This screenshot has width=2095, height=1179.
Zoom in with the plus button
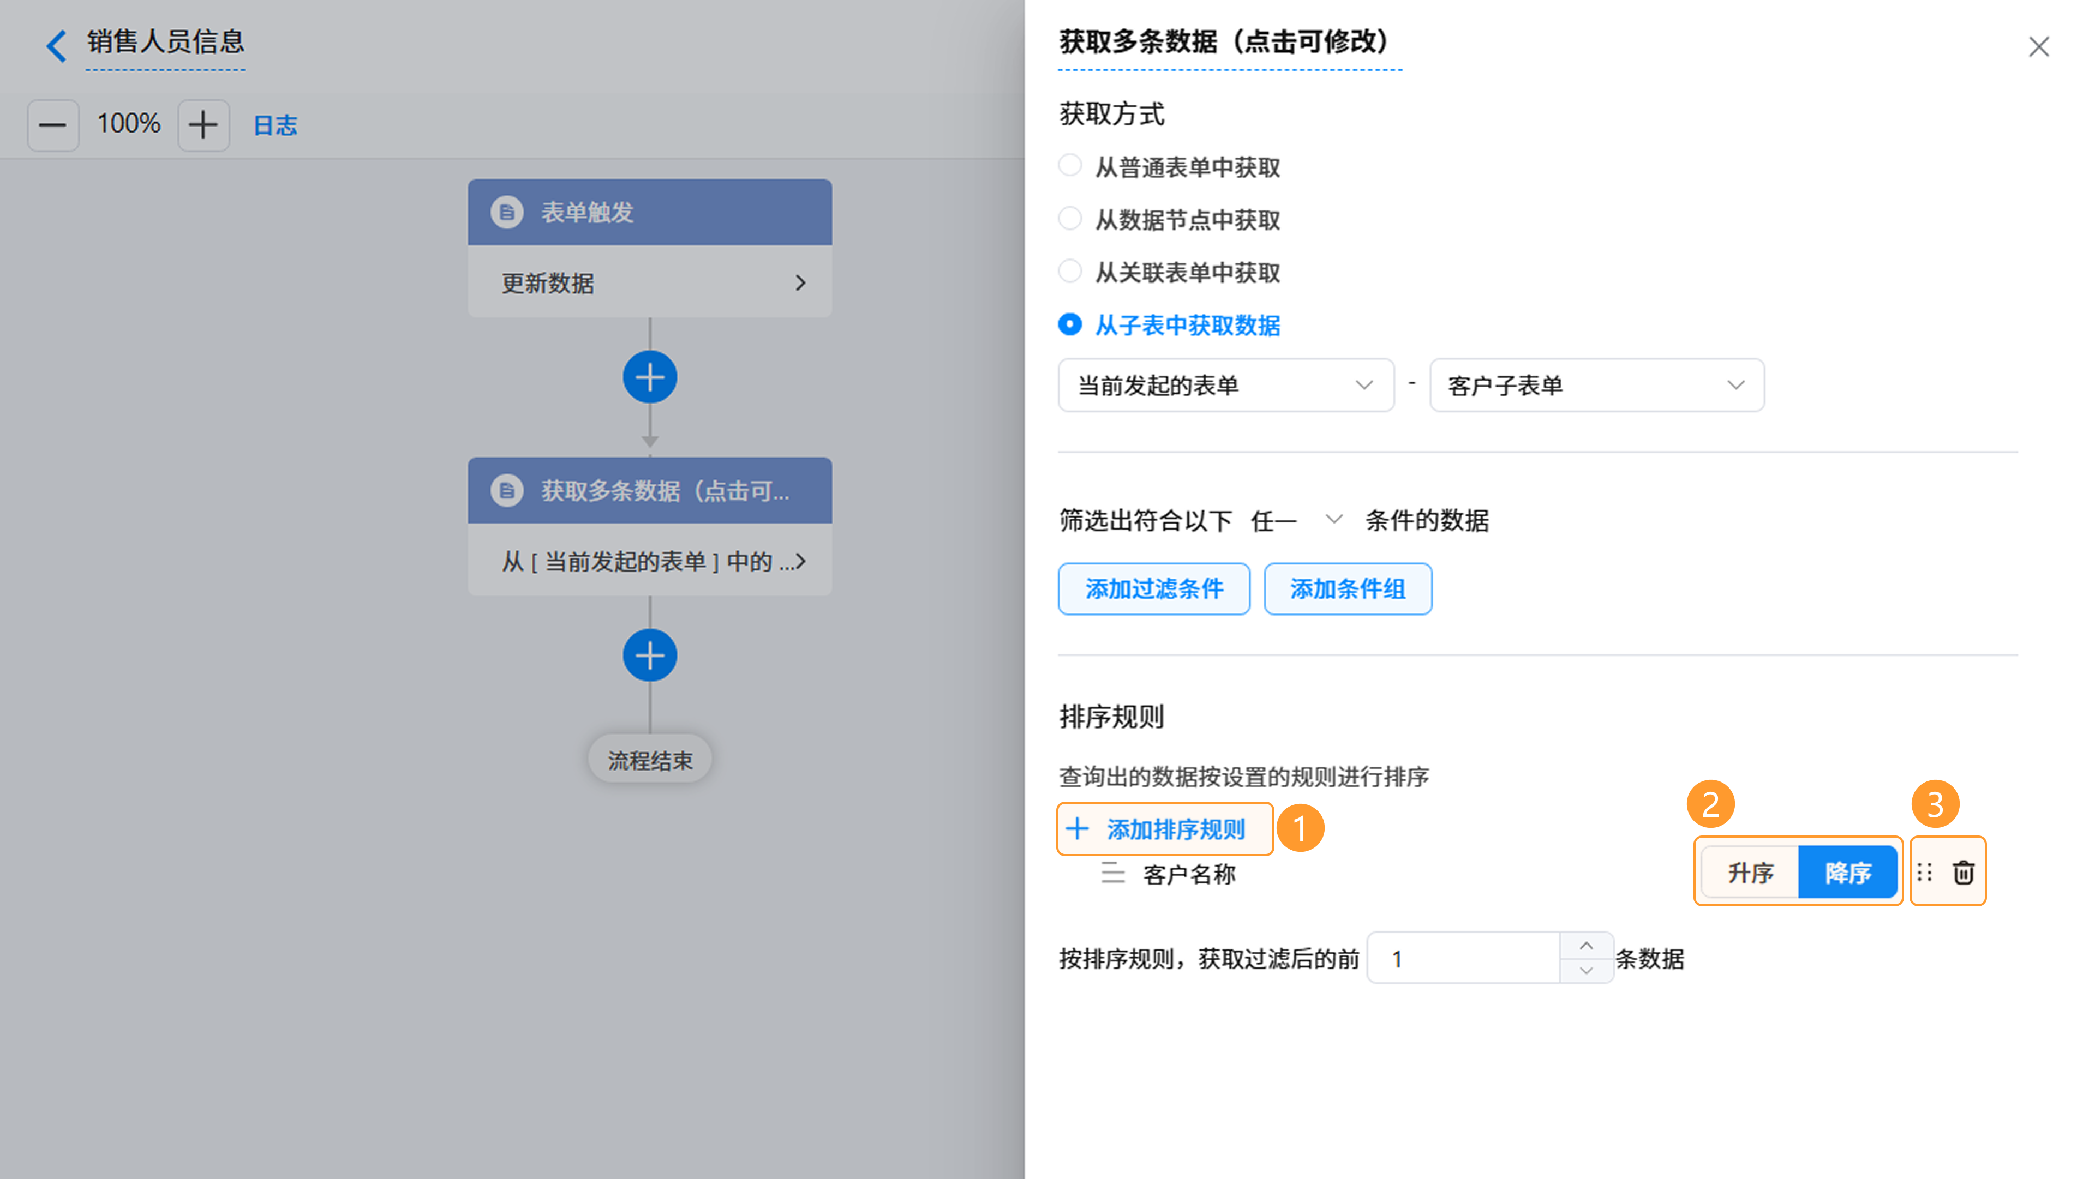(x=203, y=125)
